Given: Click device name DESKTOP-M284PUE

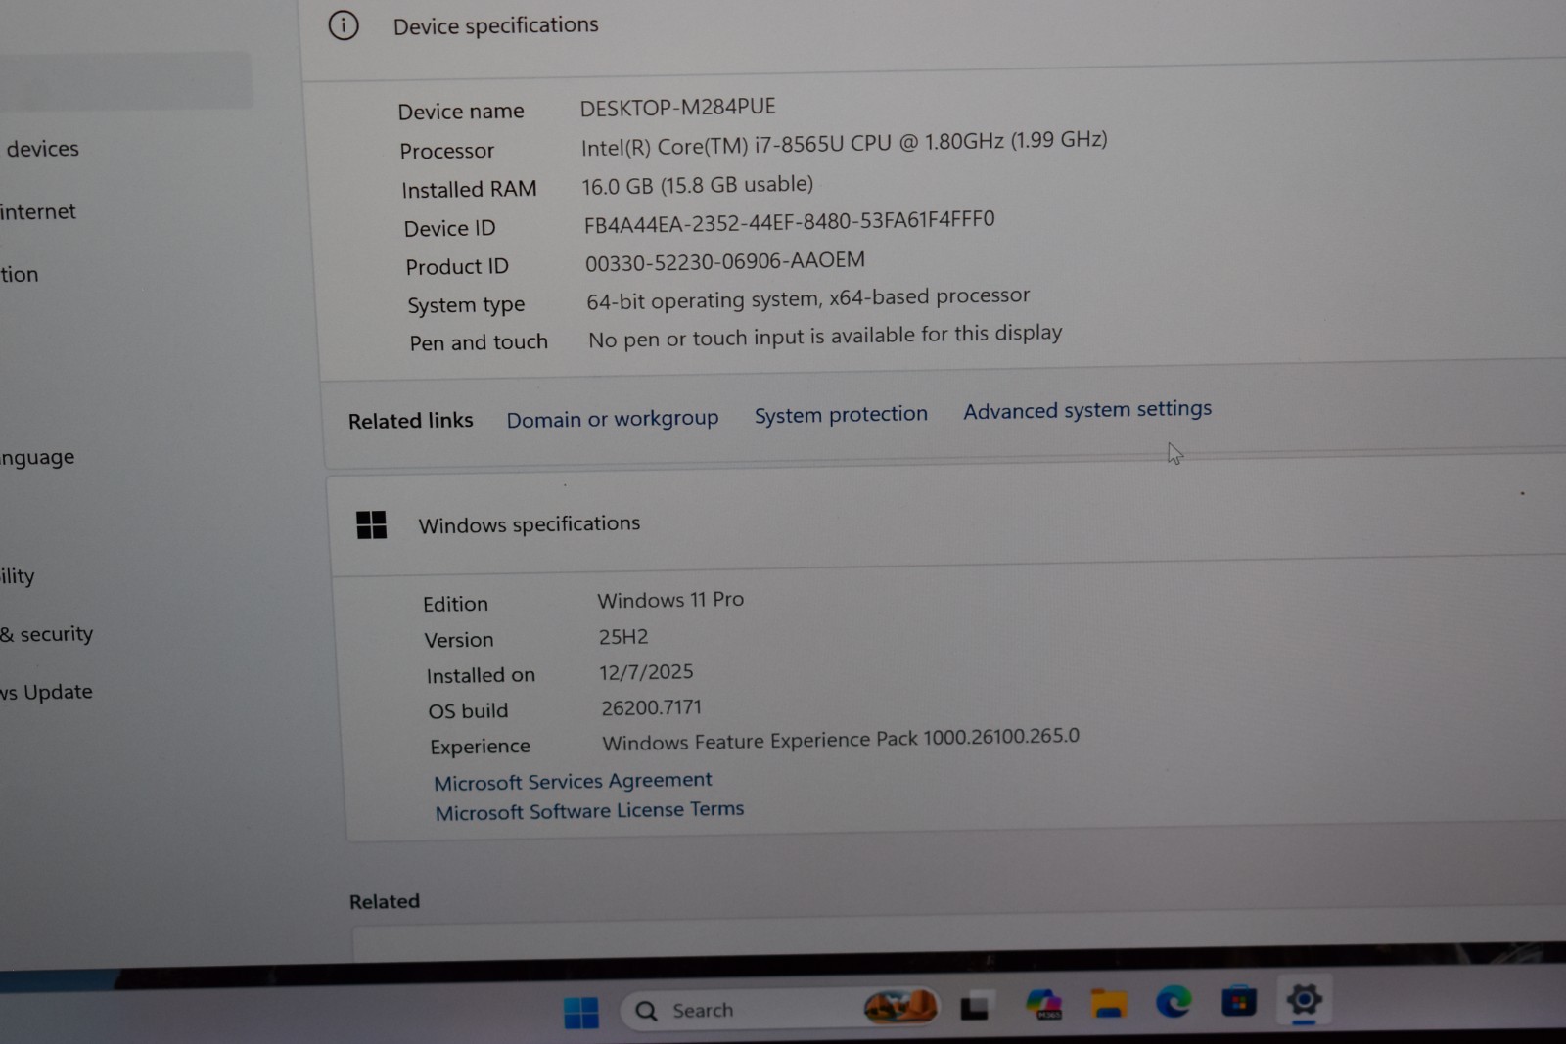Looking at the screenshot, I should (x=677, y=107).
